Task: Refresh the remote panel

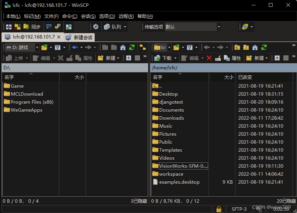Action: pyautogui.click(x=264, y=47)
